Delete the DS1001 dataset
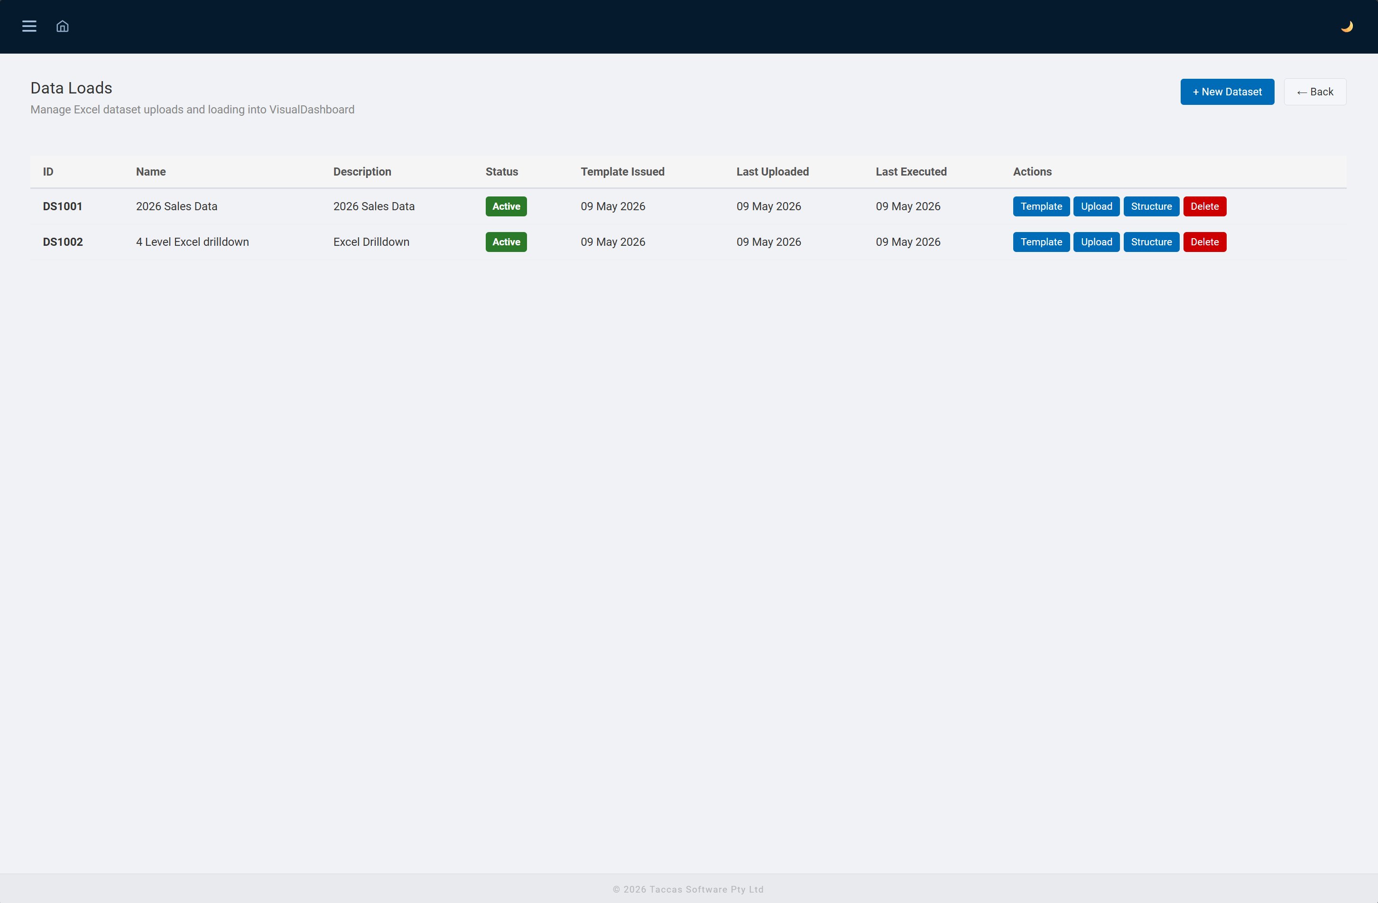The height and width of the screenshot is (903, 1378). point(1204,206)
